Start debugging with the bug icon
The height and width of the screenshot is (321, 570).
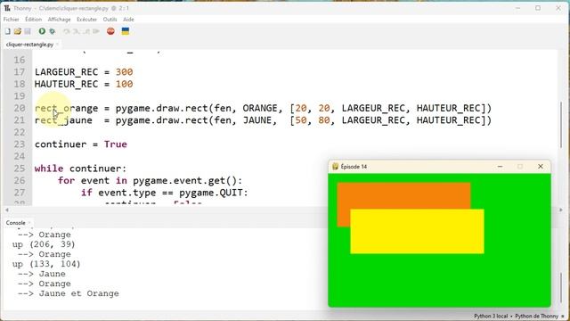click(53, 31)
